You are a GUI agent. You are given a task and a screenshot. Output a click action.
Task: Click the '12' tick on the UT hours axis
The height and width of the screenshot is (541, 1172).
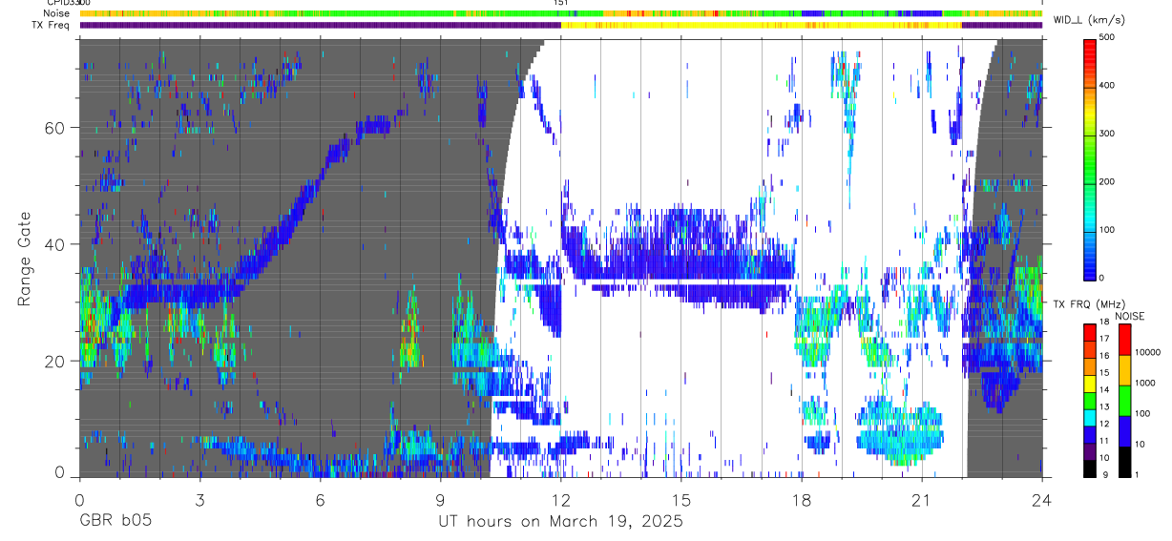tap(560, 500)
